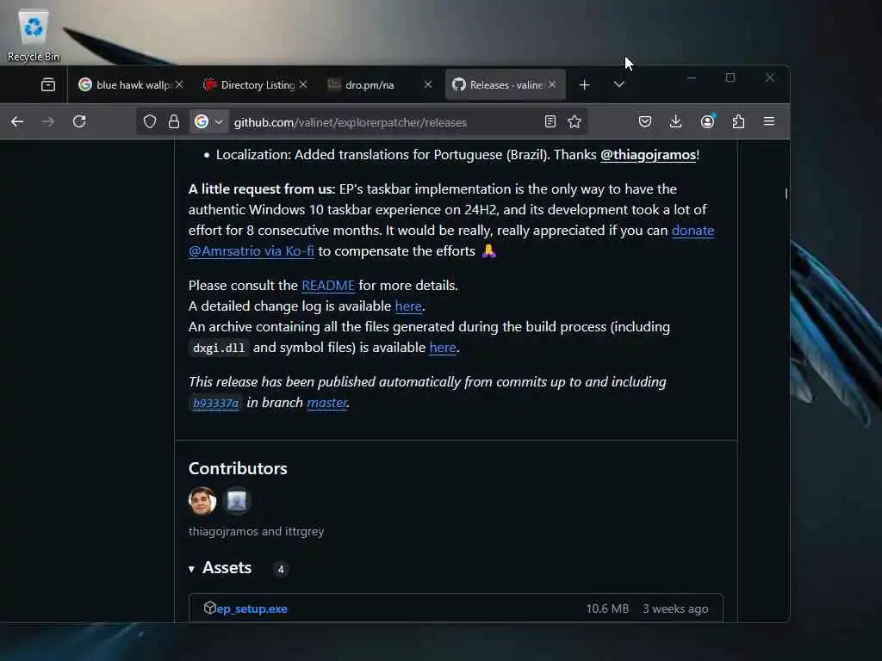Screen dimensions: 882x661
Task: Open the Pocket save icon
Action: [645, 121]
